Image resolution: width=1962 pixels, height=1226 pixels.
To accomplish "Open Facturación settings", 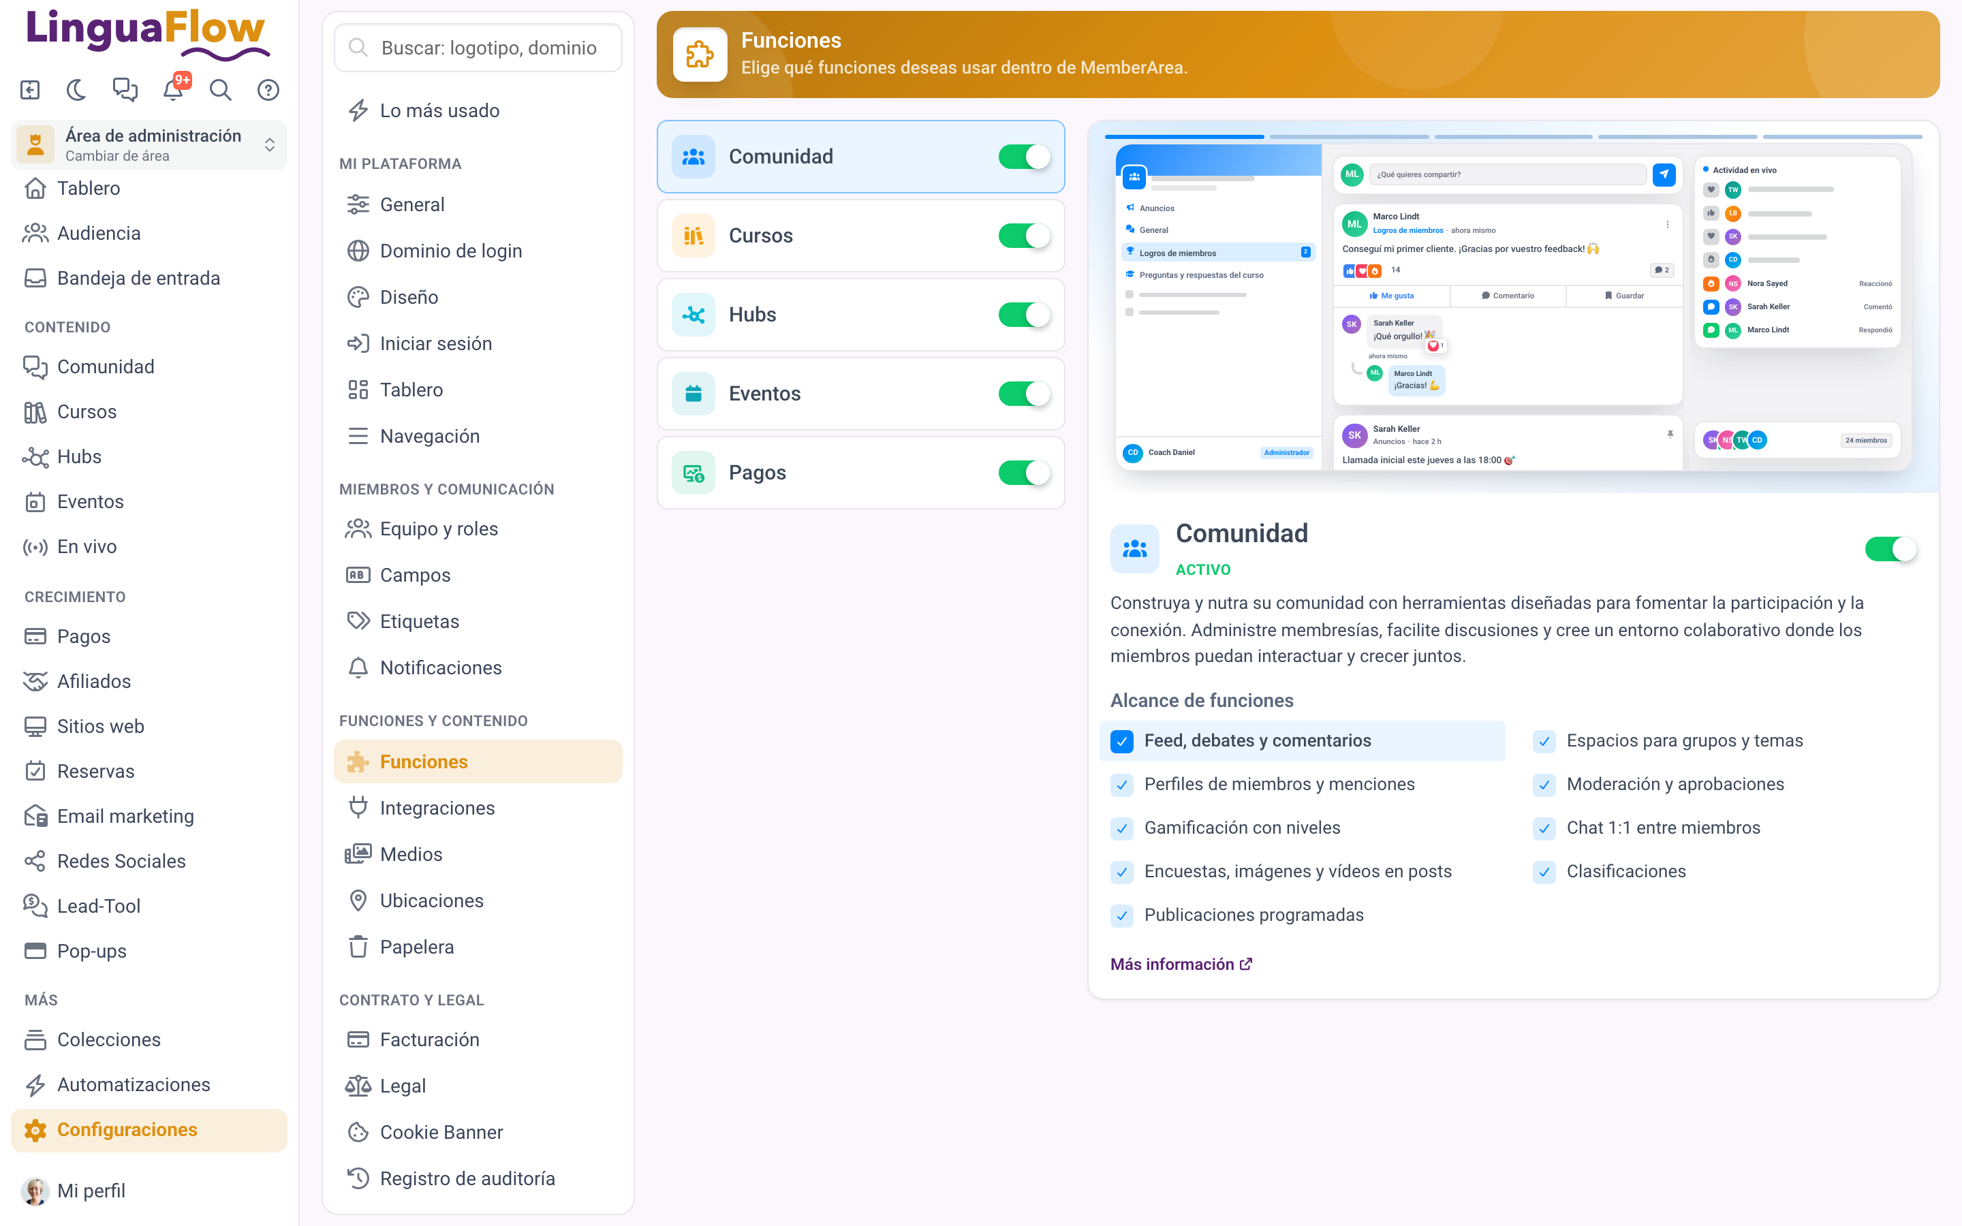I will tap(478, 1040).
